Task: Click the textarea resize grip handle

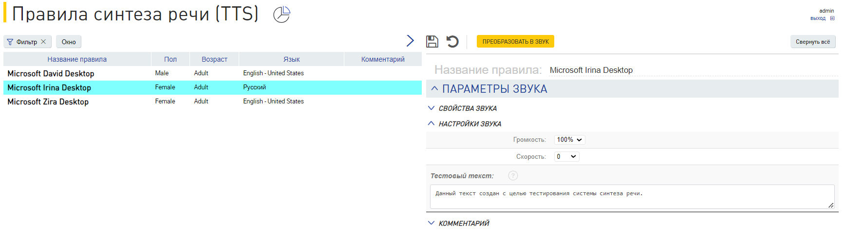Action: pyautogui.click(x=831, y=205)
